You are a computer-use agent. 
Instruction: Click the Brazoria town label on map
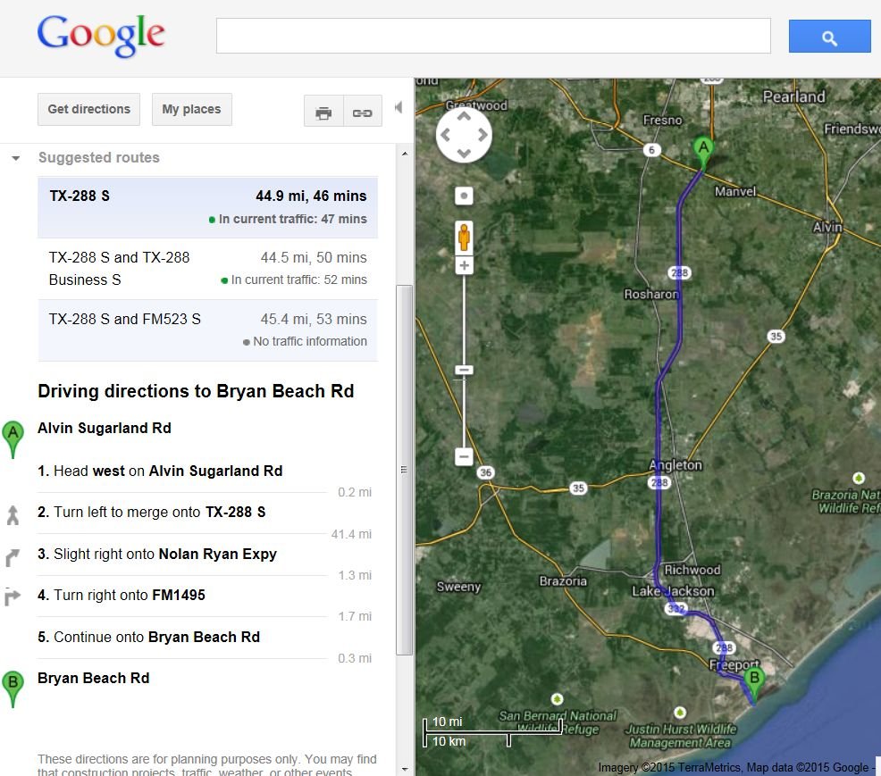tap(563, 581)
